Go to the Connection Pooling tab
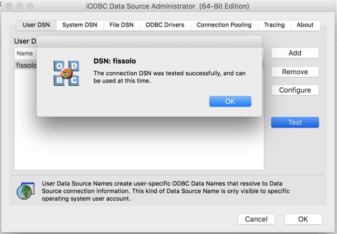The width and height of the screenshot is (337, 234). tap(224, 25)
